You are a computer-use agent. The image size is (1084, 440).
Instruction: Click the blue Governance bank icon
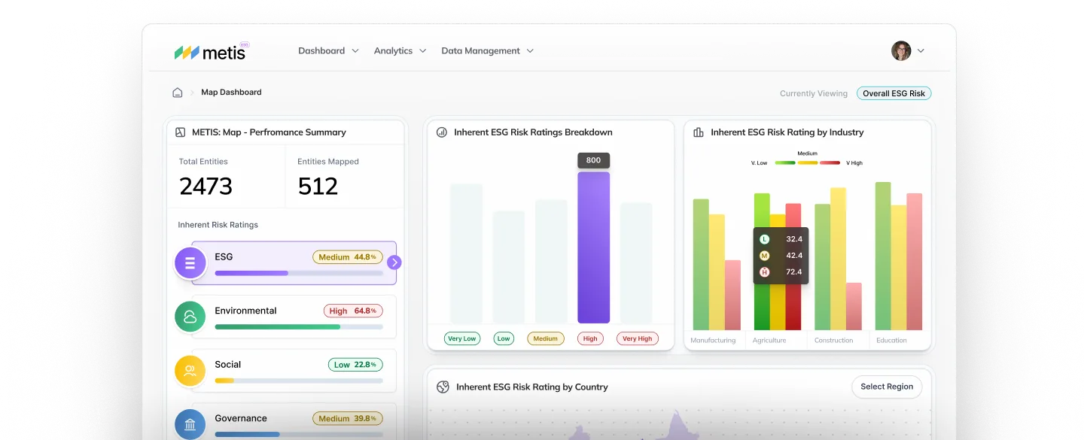pos(190,424)
